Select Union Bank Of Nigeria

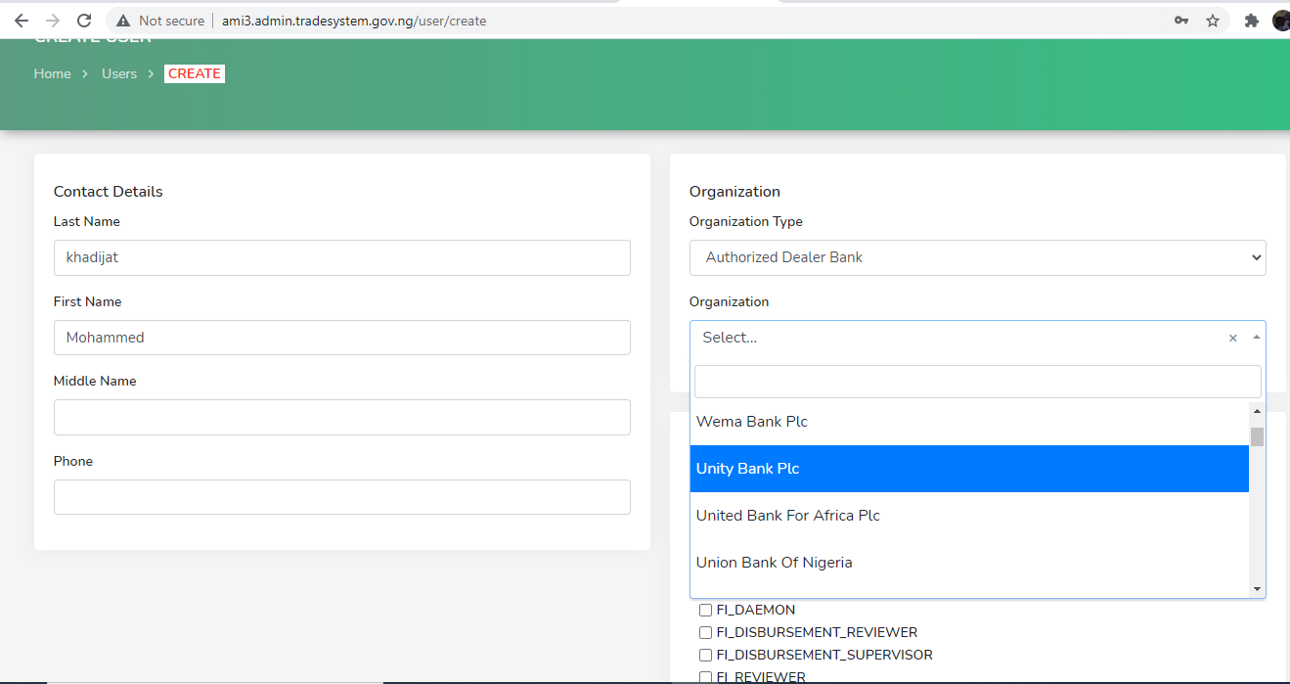(x=969, y=563)
